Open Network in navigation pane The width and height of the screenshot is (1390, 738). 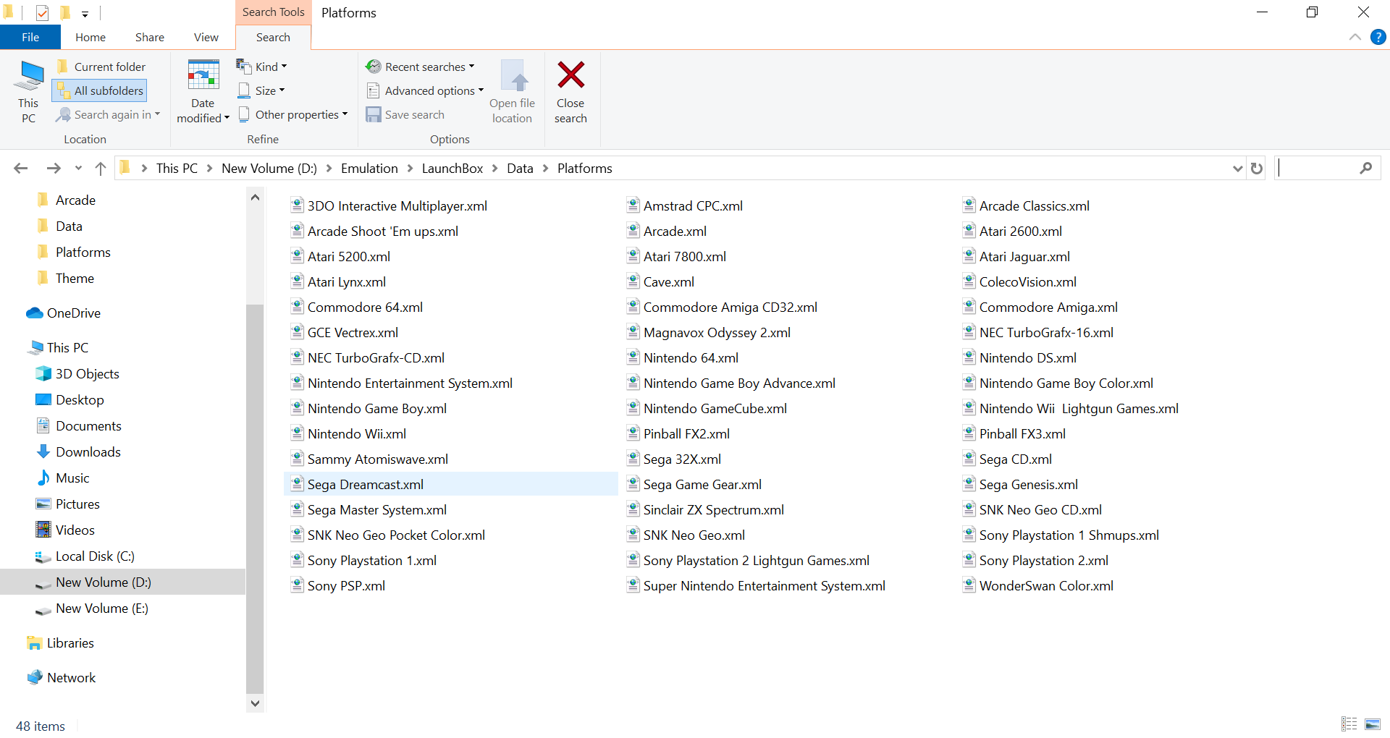[x=71, y=678]
